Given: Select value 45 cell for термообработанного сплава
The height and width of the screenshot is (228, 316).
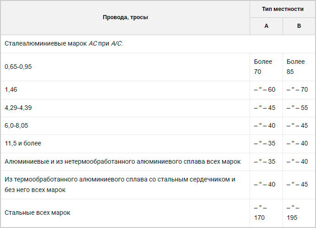Looking at the screenshot, I should click(x=297, y=184).
